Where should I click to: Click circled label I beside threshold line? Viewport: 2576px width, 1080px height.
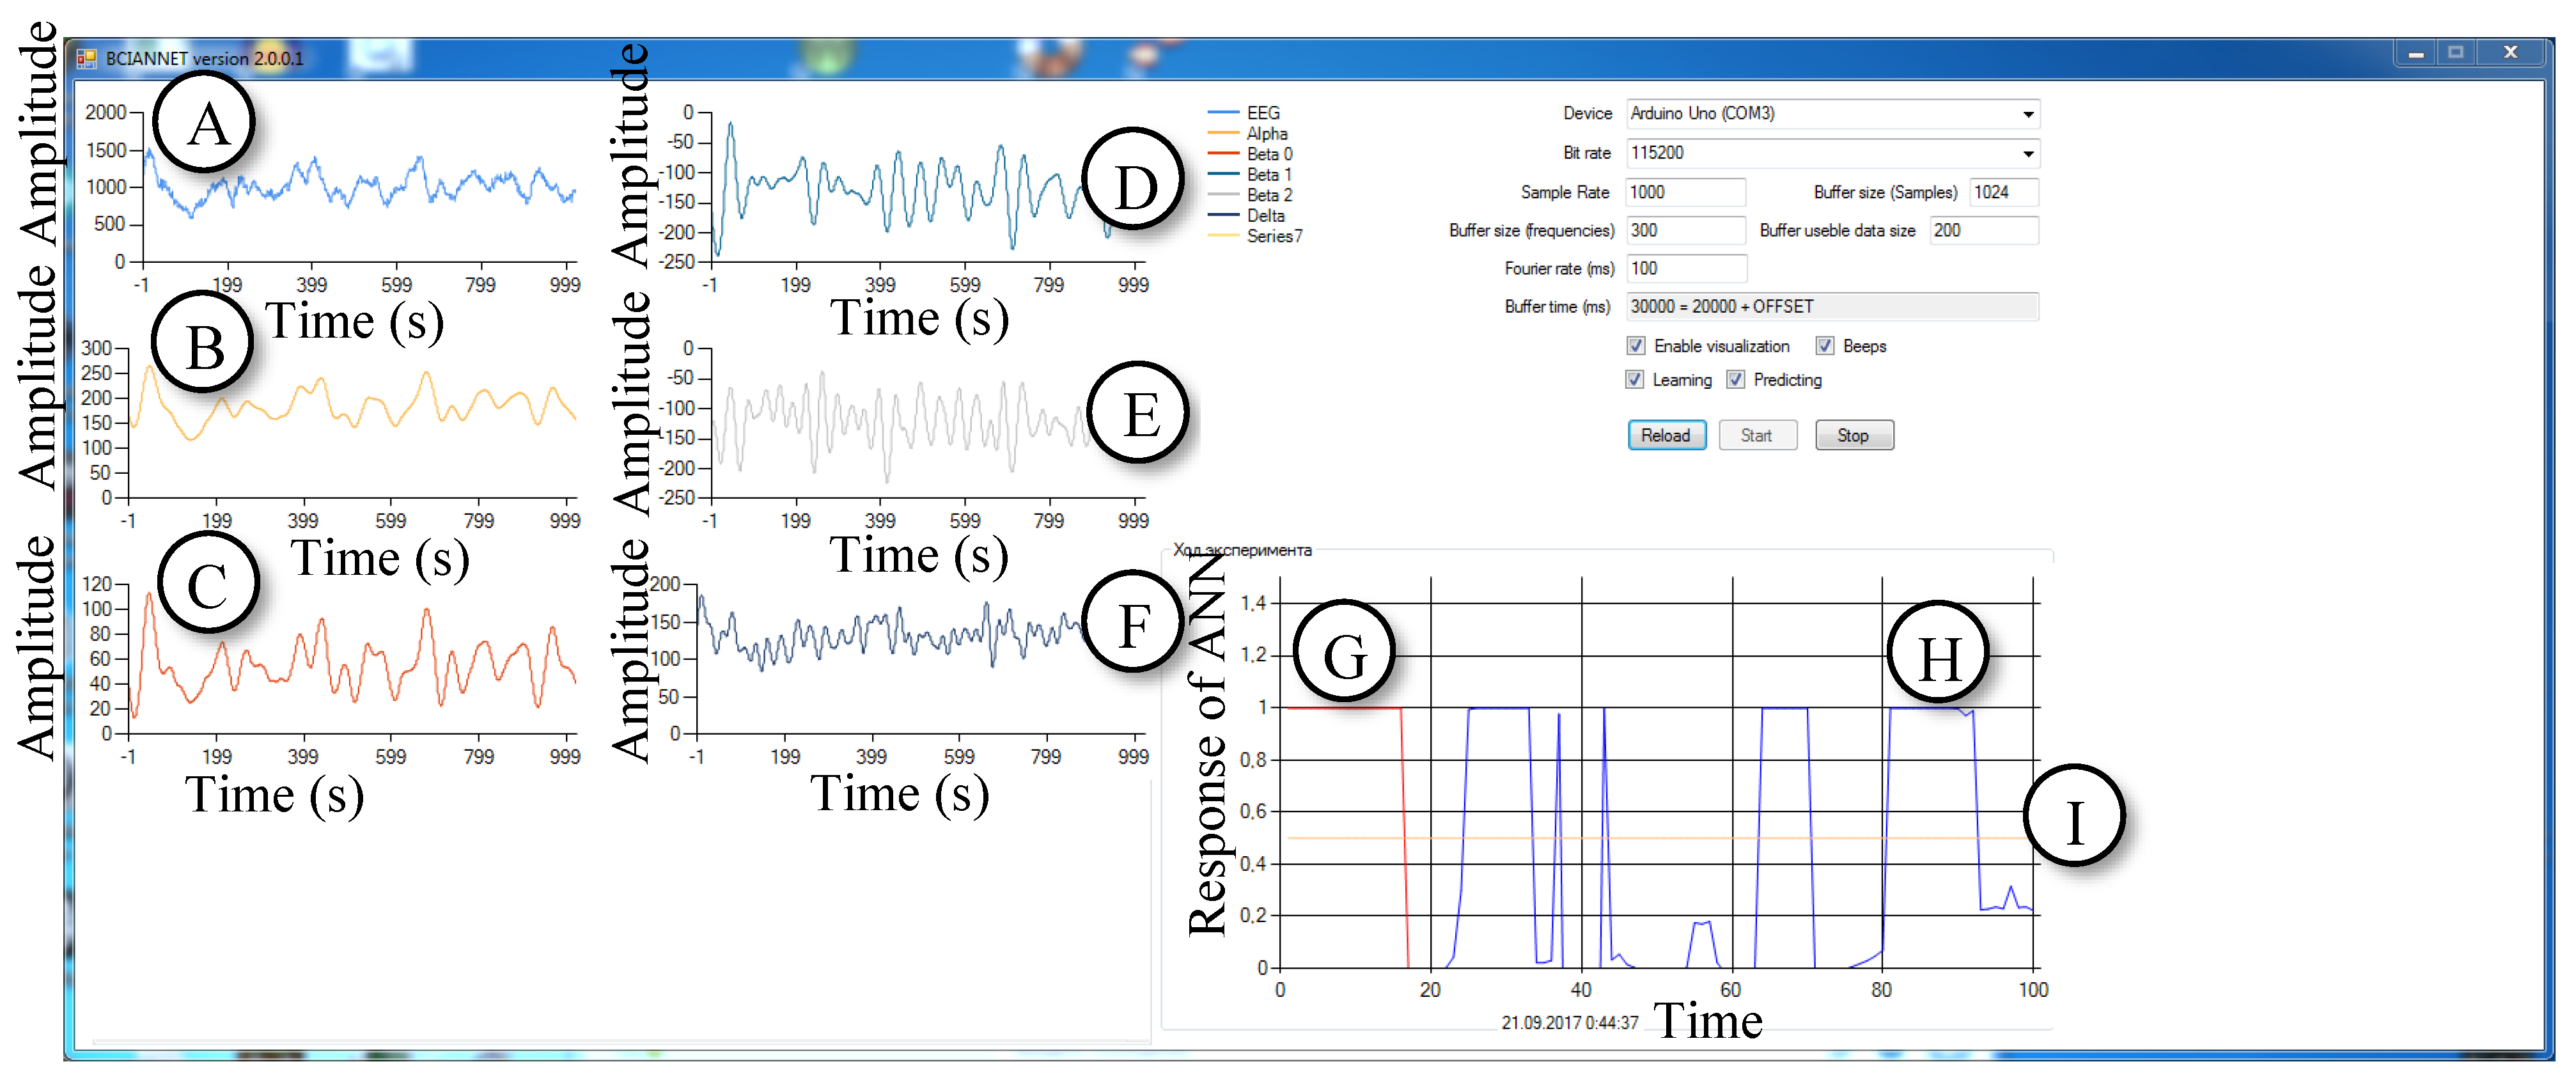[2074, 817]
